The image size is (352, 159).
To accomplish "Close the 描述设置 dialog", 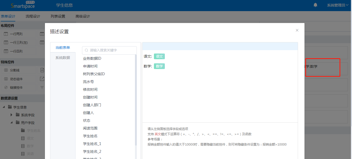I will click(x=297, y=30).
